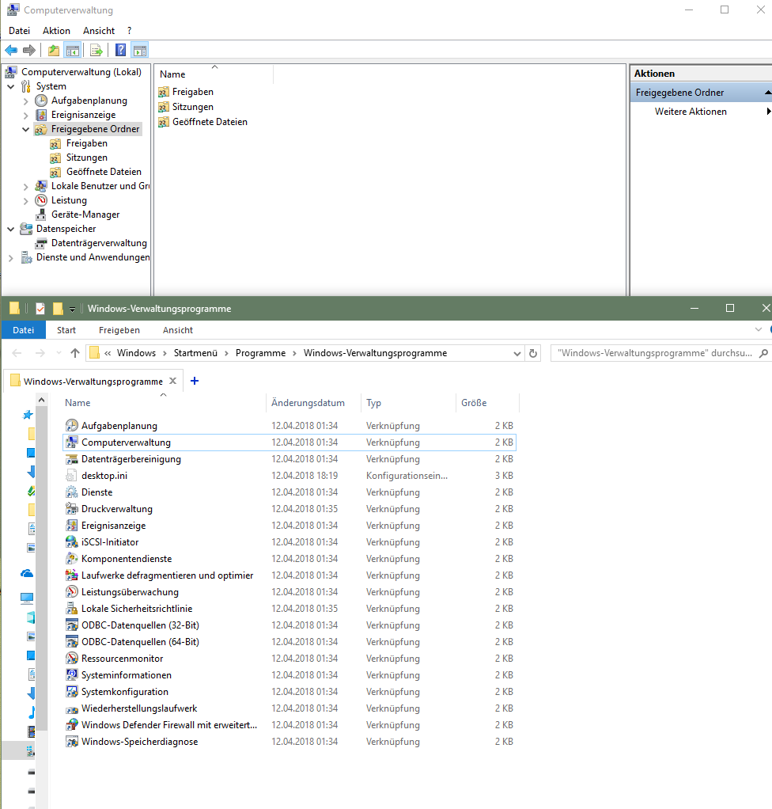772x809 pixels.
Task: Open Geöffnete Dateien in the center list
Action: point(210,122)
